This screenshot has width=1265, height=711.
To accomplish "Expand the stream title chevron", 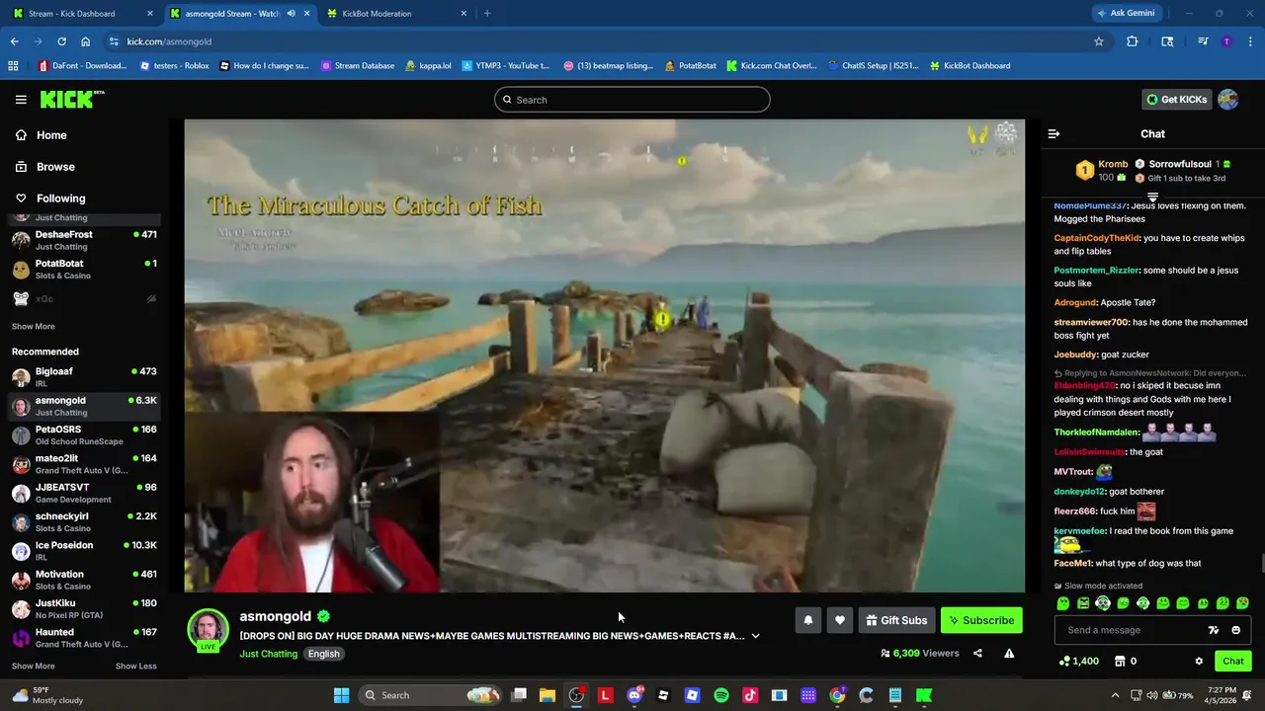I will point(755,636).
